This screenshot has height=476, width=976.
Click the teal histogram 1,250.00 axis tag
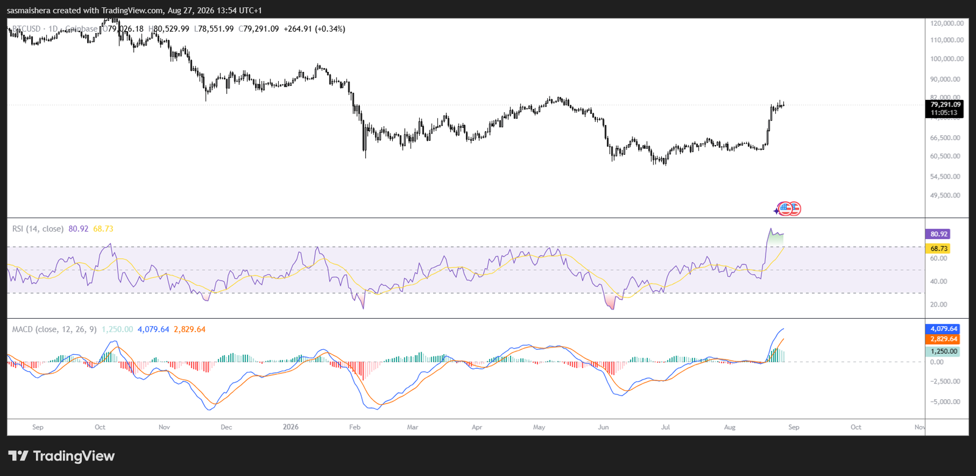coord(943,351)
